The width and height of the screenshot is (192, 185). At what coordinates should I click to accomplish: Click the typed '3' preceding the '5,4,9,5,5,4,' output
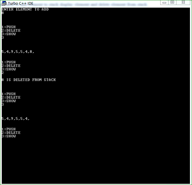coord(3,105)
